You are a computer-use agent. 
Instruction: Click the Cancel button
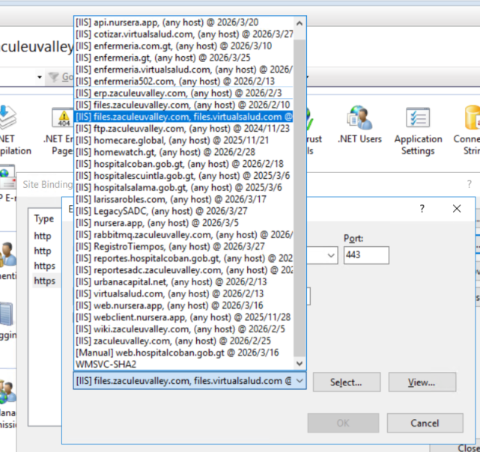pos(425,423)
